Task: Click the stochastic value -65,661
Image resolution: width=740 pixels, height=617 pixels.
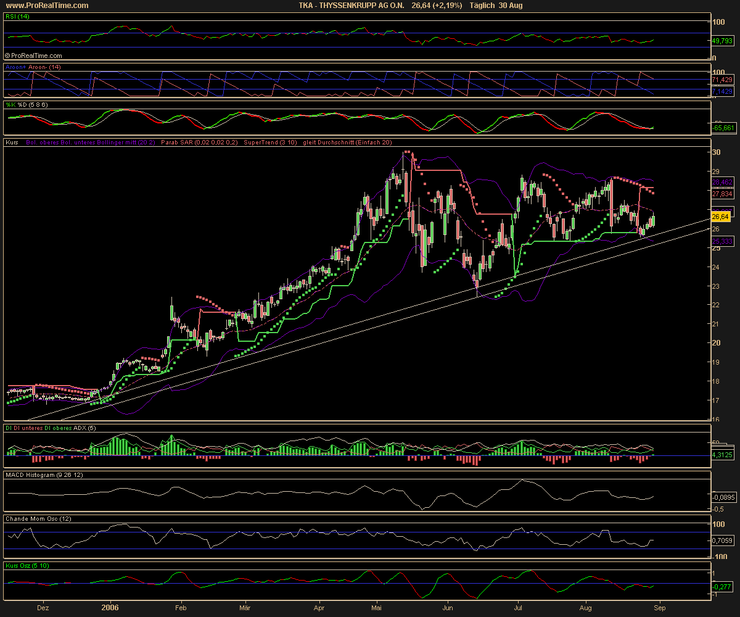Action: (x=722, y=128)
